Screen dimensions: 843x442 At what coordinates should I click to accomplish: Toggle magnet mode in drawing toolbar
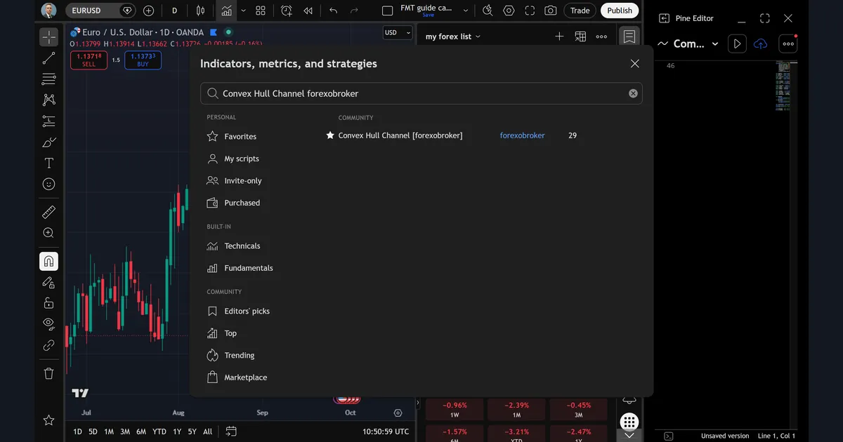point(48,261)
